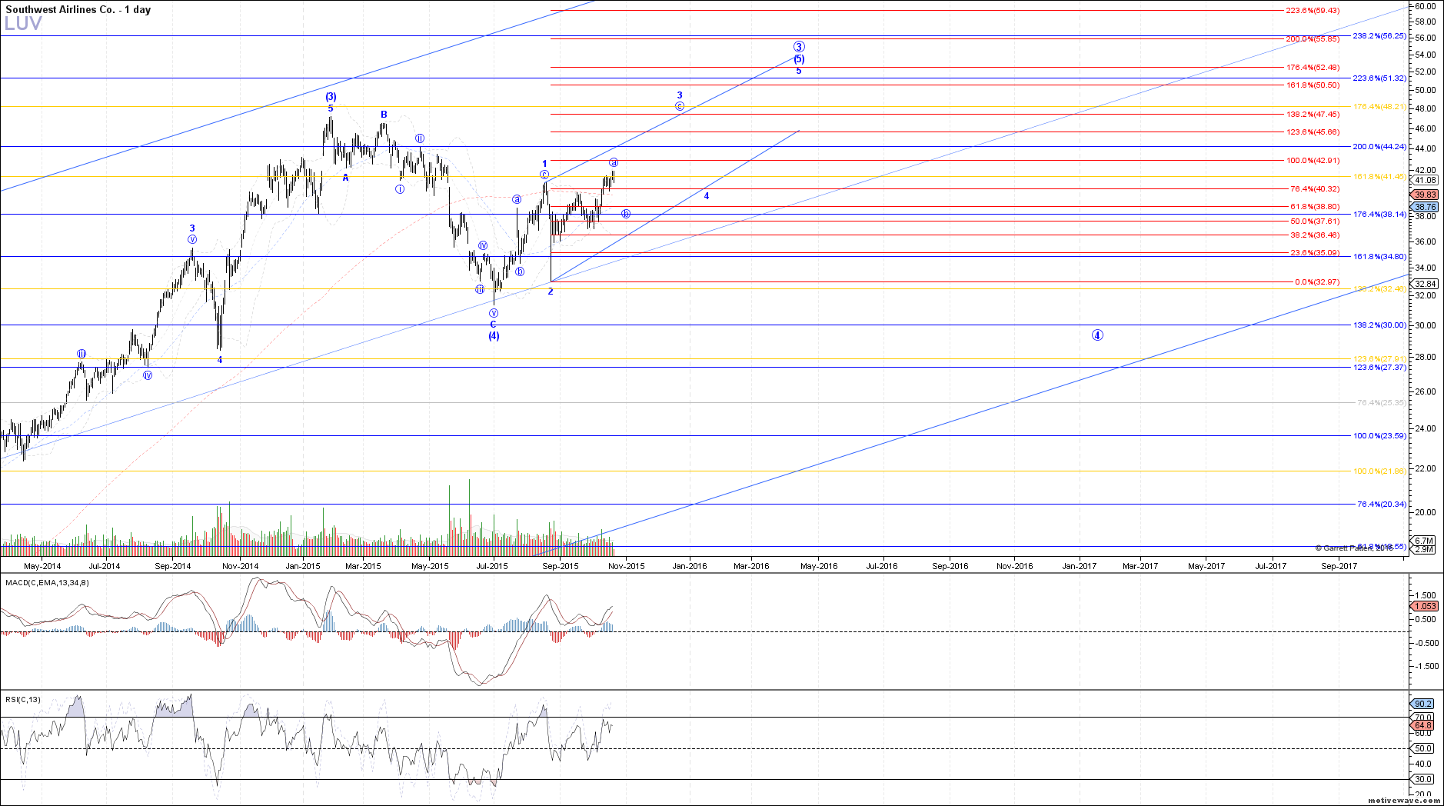Click the Jul-2016 date axis label
The width and height of the screenshot is (1444, 806).
[882, 567]
